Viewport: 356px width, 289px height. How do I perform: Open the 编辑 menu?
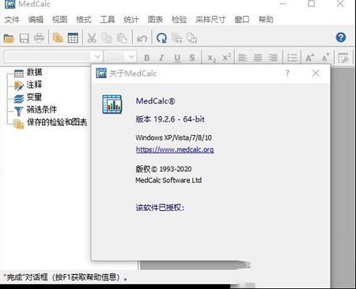(36, 20)
